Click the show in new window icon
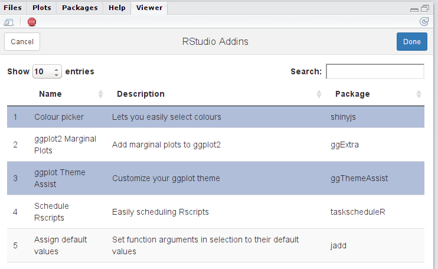Viewport: 438px width, 269px height. point(8,22)
